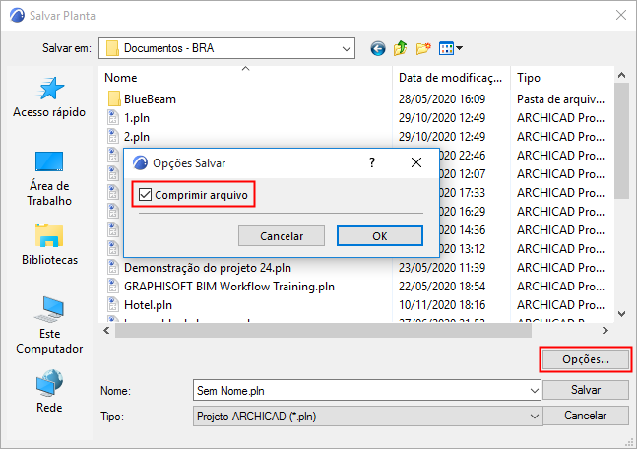Sort by Nome column header

[x=246, y=77]
